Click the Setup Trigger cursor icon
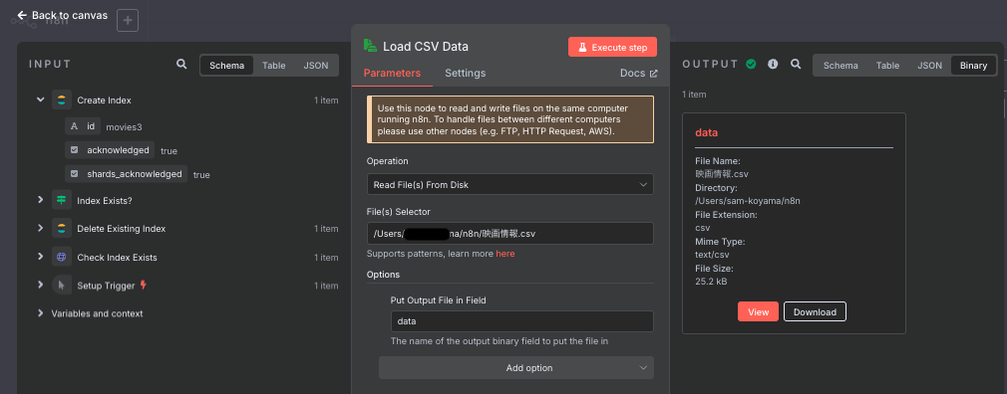The width and height of the screenshot is (1007, 394). tap(62, 286)
